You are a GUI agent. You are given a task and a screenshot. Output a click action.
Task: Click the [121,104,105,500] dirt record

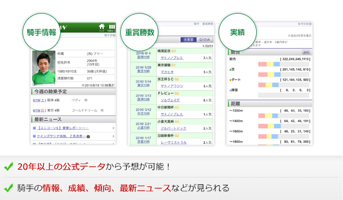coord(295,80)
